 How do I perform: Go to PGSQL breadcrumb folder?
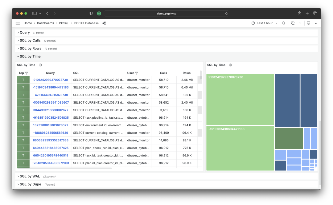pyautogui.click(x=64, y=23)
